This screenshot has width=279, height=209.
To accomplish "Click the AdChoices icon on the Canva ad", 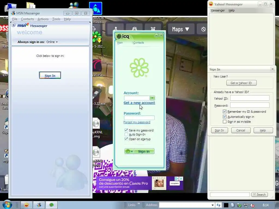I will pos(177,179).
